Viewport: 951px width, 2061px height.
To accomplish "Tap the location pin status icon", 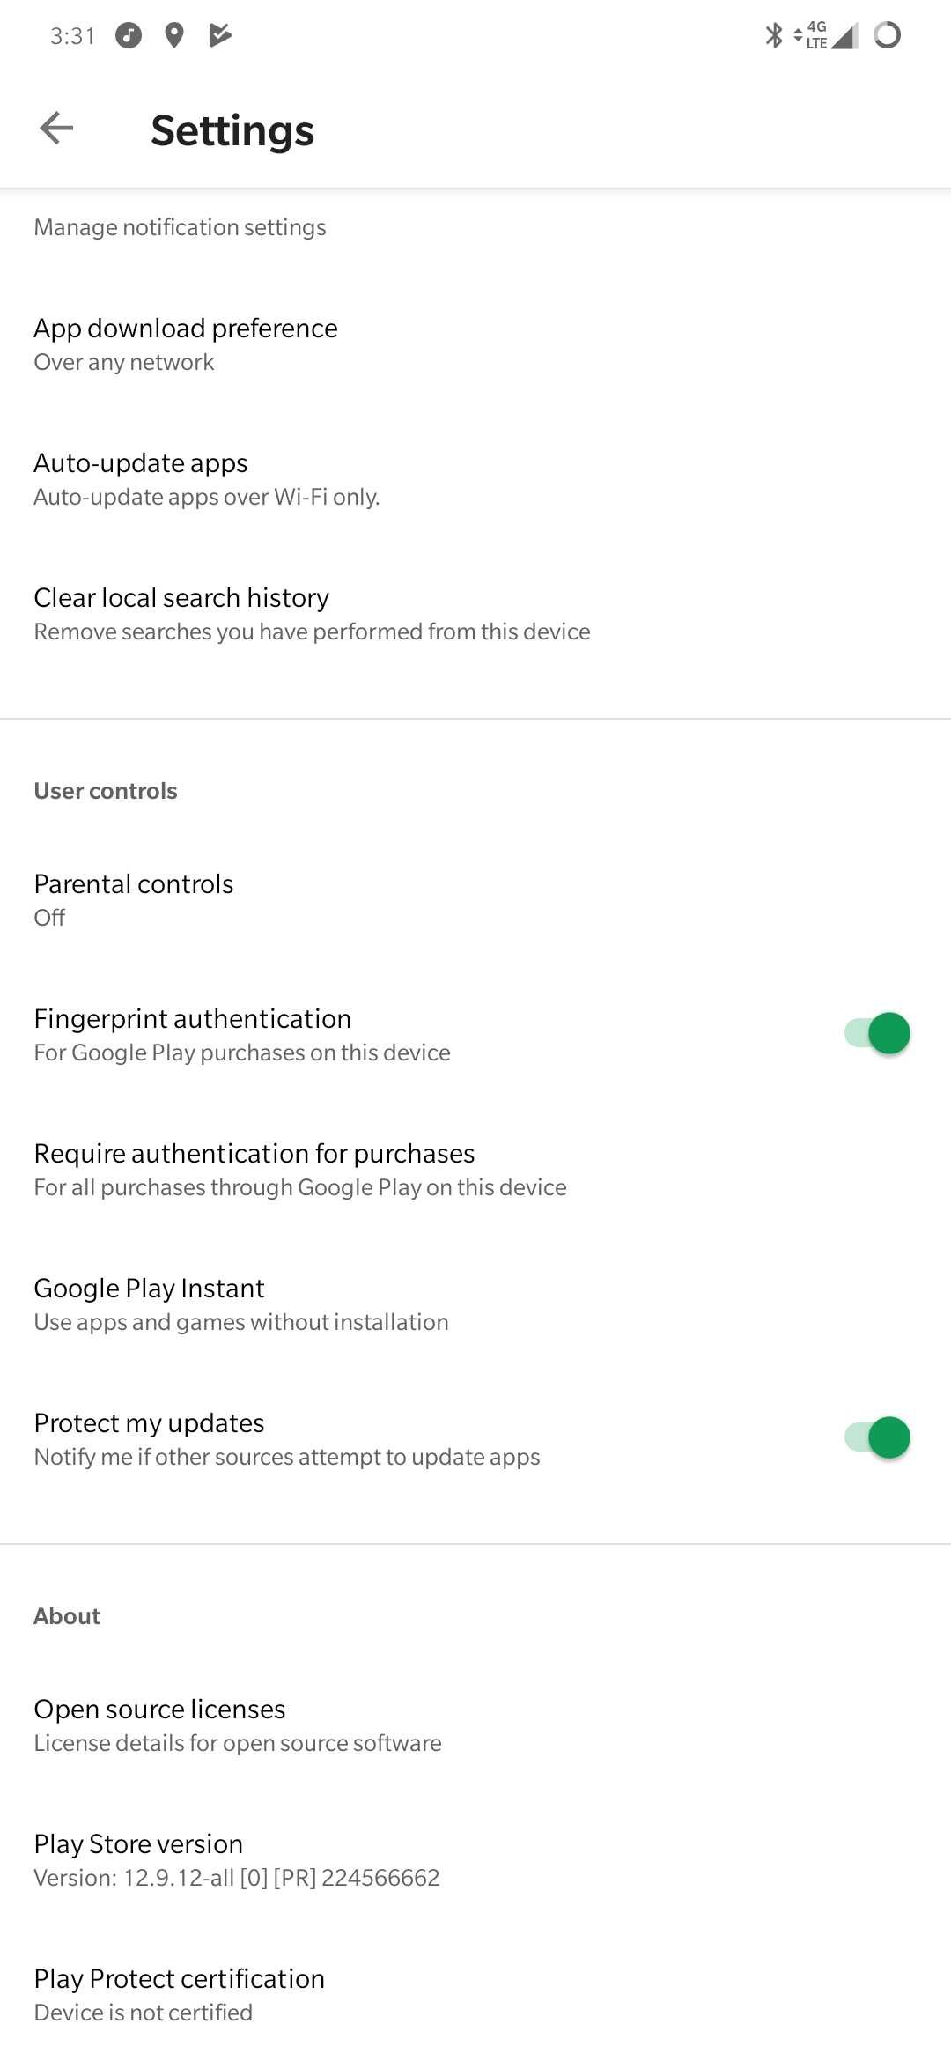I will coord(174,35).
